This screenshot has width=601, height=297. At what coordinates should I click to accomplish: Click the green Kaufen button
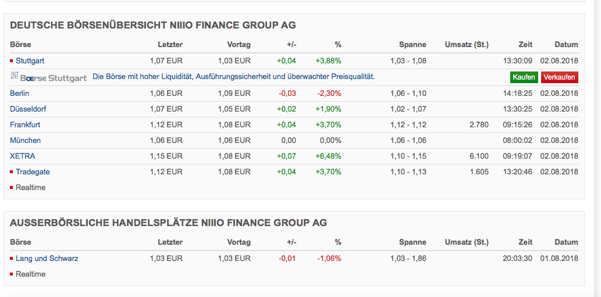coord(524,77)
